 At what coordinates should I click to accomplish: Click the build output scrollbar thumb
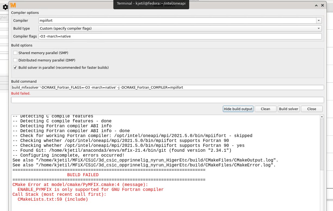[x=322, y=144]
